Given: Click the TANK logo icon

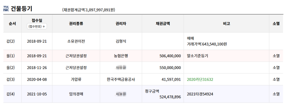Looking at the screenshot, I should tap(6, 9).
